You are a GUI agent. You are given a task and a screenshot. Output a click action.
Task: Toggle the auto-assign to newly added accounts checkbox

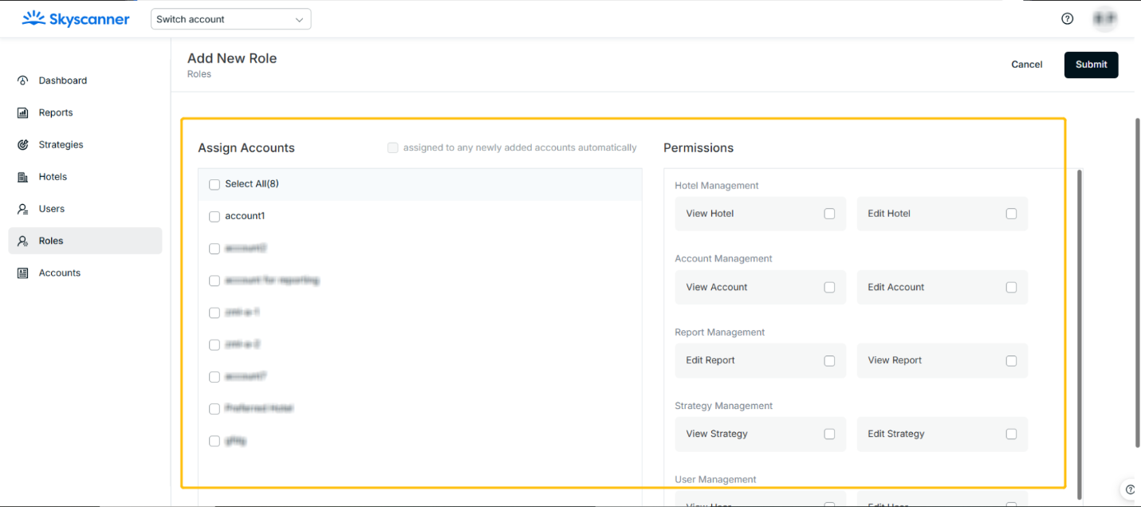(x=393, y=147)
